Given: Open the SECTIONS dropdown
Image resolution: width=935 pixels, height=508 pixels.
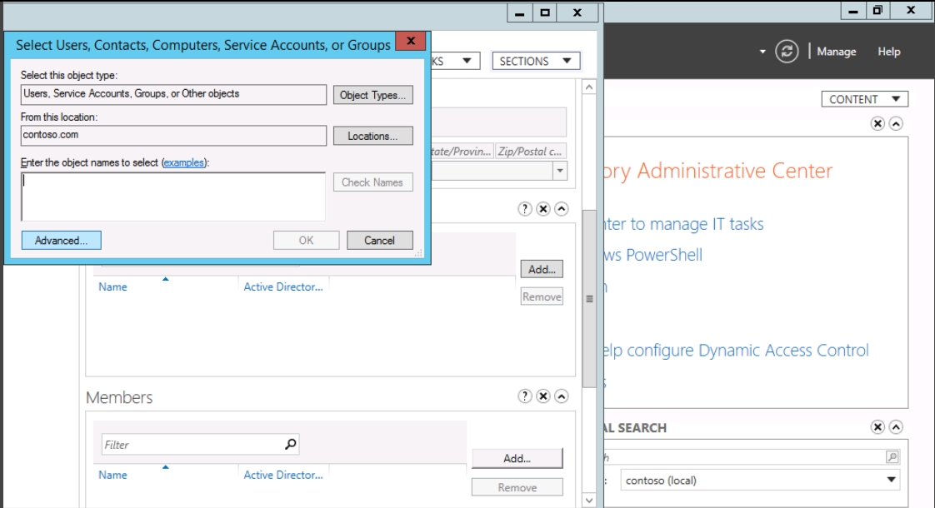Looking at the screenshot, I should (x=536, y=61).
